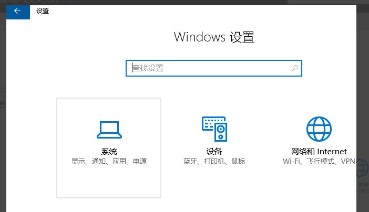The width and height of the screenshot is (369, 212).
Task: Select the 系统 category title
Action: (109, 152)
